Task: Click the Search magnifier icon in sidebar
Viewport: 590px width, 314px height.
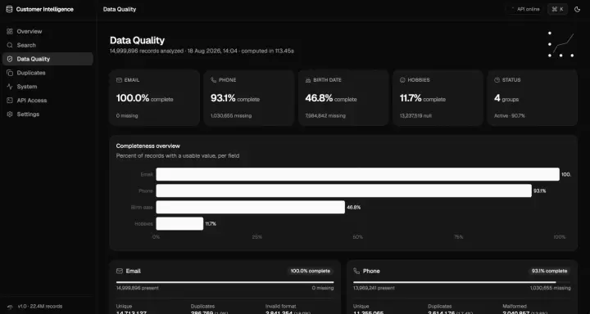Action: click(10, 45)
